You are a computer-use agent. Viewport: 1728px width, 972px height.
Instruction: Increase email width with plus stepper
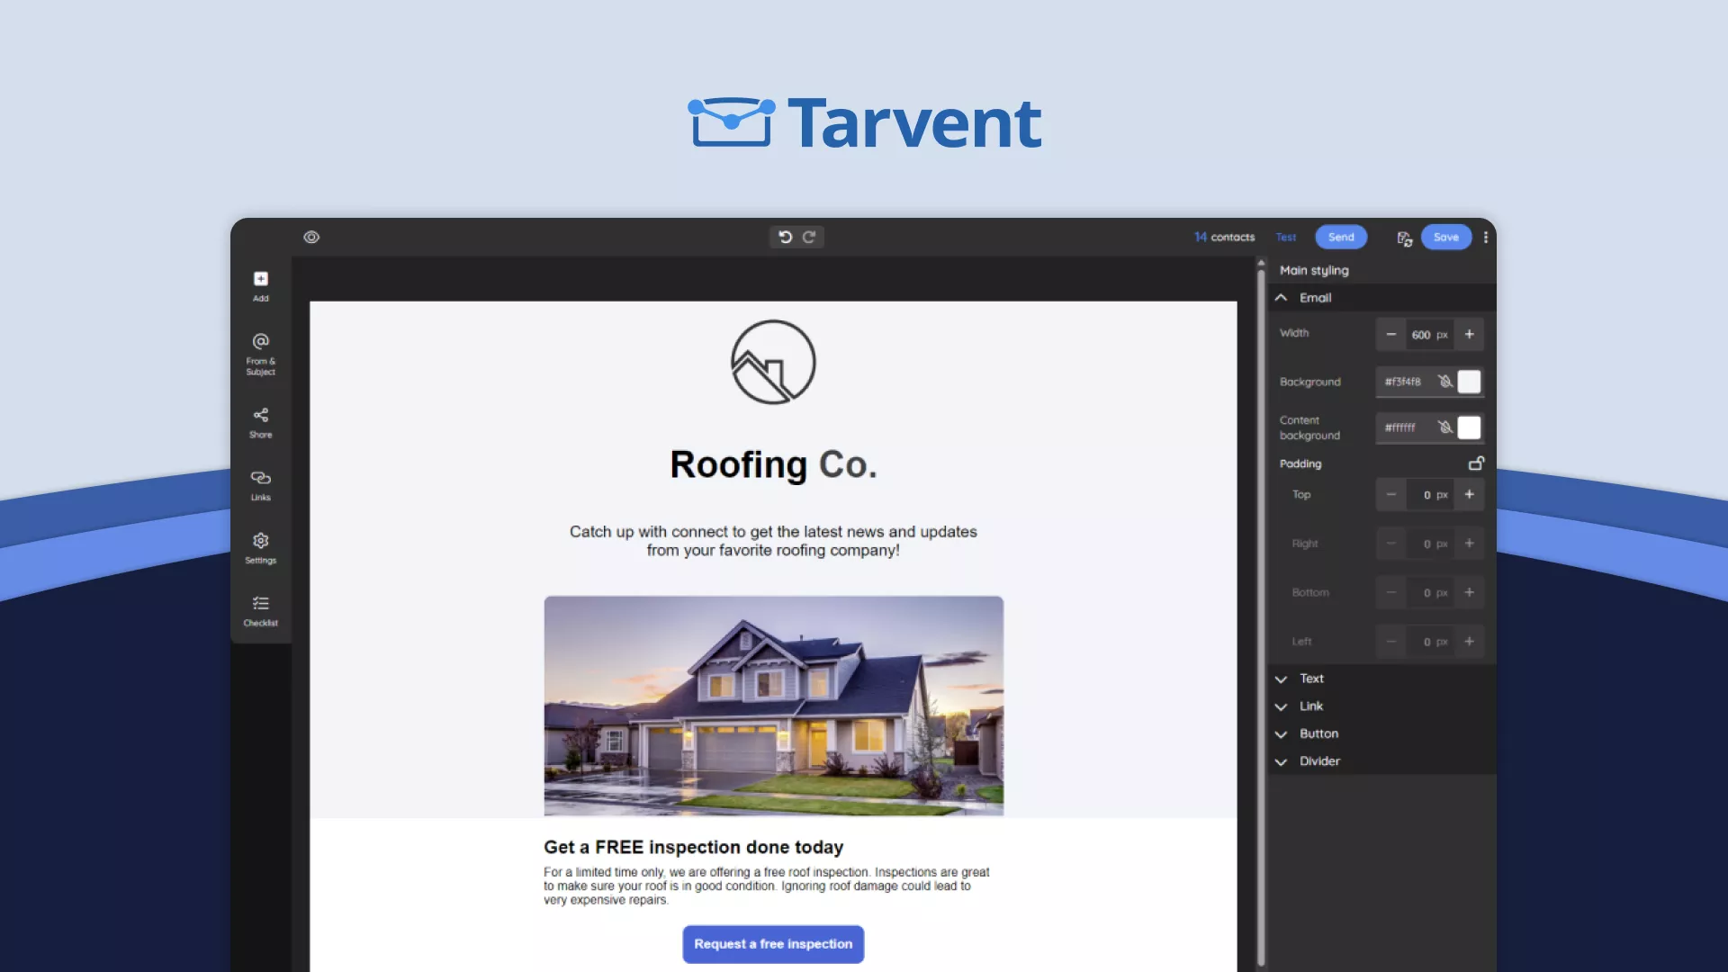pyautogui.click(x=1469, y=334)
